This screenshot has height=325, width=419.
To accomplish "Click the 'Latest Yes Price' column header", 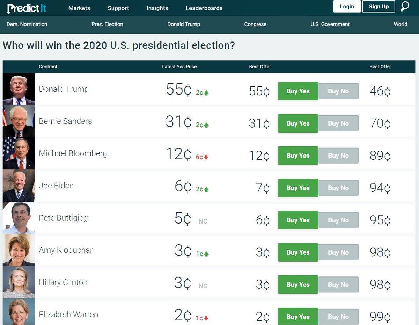I will [179, 67].
